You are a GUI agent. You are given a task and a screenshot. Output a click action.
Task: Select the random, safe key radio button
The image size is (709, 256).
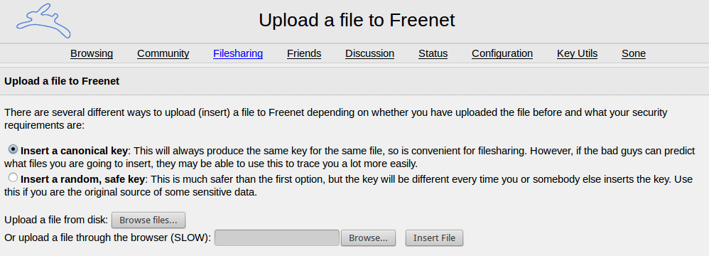13,178
